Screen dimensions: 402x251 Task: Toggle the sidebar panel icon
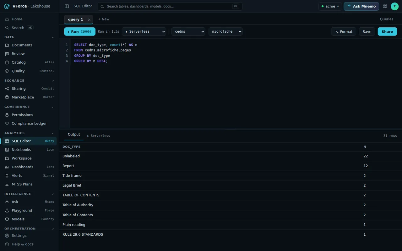[67, 6]
